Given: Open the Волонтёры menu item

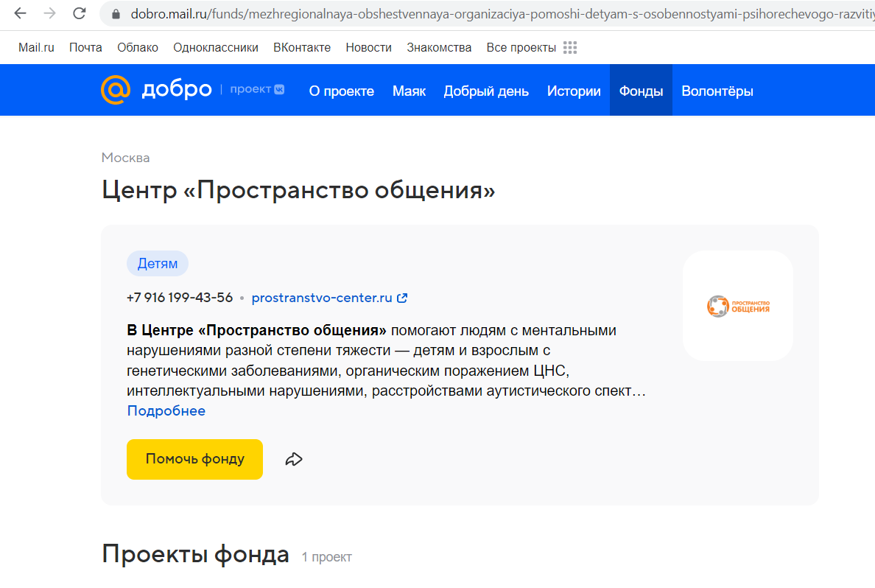Looking at the screenshot, I should (x=717, y=91).
